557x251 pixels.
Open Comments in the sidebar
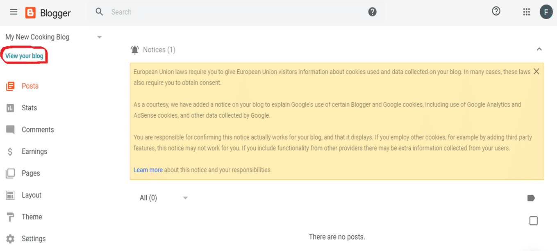38,130
